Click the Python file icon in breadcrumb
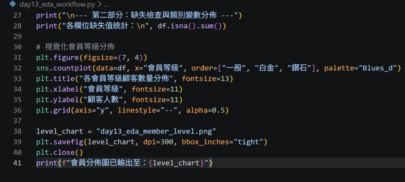This screenshot has height=182, width=405. point(13,4)
